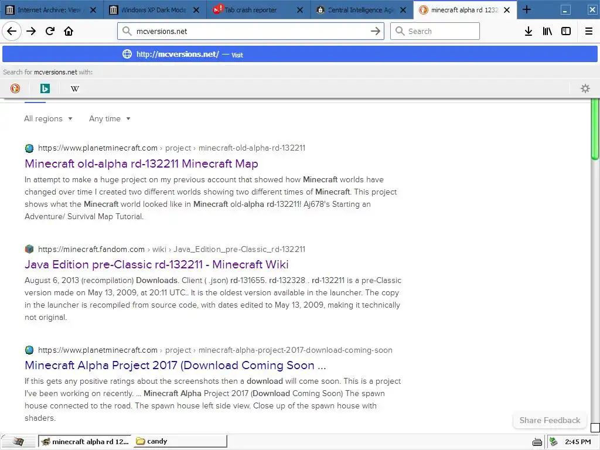Reload the current page
This screenshot has height=450, width=600.
pos(50,31)
